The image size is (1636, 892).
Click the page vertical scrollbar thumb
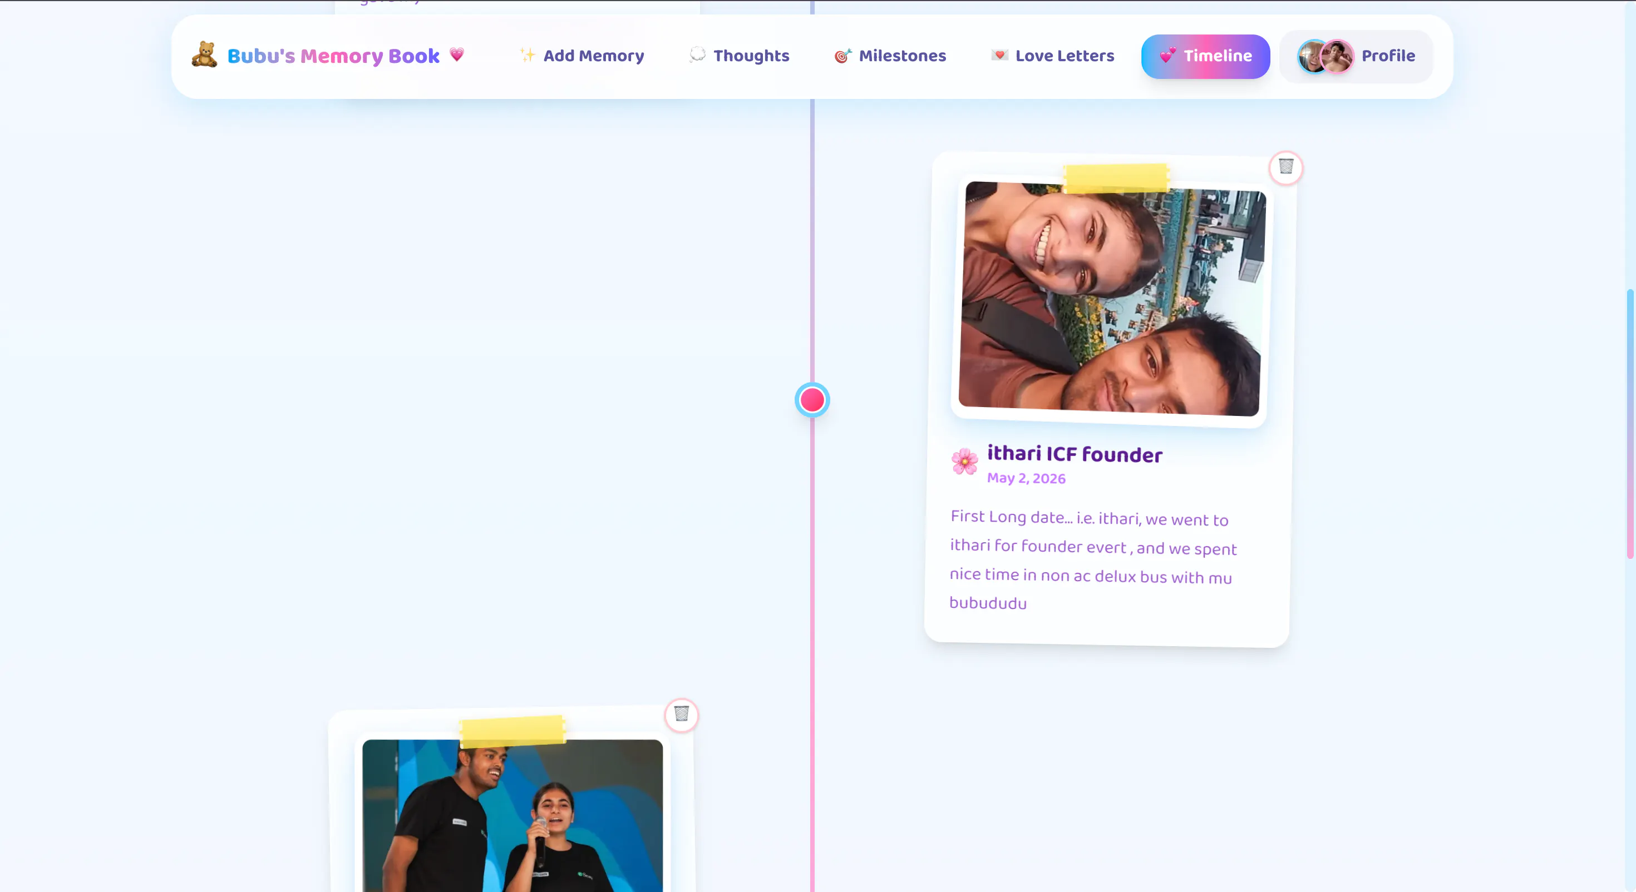coord(1630,423)
